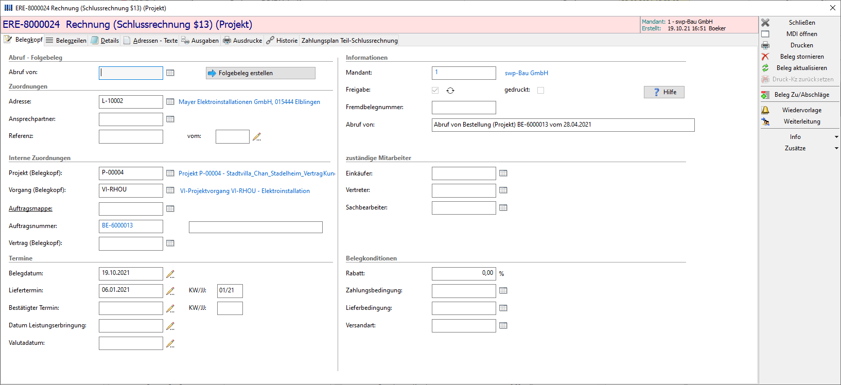841x385 pixels.
Task: Open lookup icon for Sachbearbeiter field
Action: [503, 208]
